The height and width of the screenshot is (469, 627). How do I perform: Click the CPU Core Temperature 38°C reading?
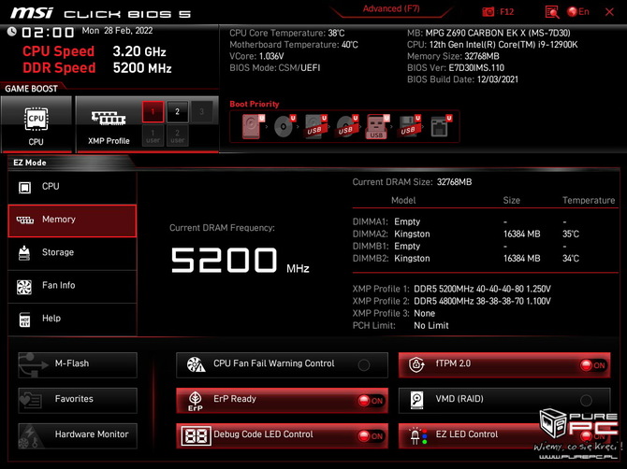pyautogui.click(x=286, y=33)
